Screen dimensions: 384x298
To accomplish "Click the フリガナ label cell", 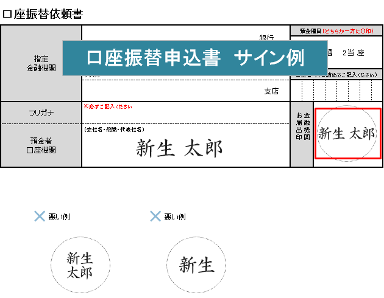I will pos(41,113).
